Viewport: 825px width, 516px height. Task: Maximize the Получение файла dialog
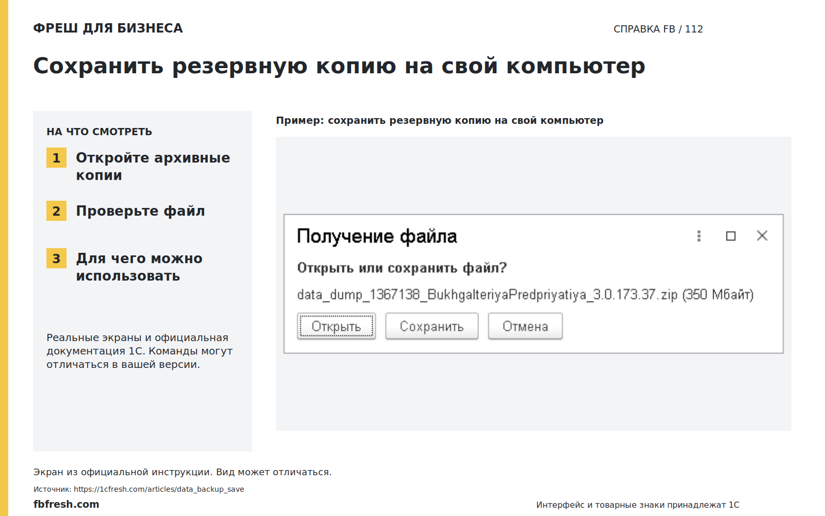pos(731,236)
